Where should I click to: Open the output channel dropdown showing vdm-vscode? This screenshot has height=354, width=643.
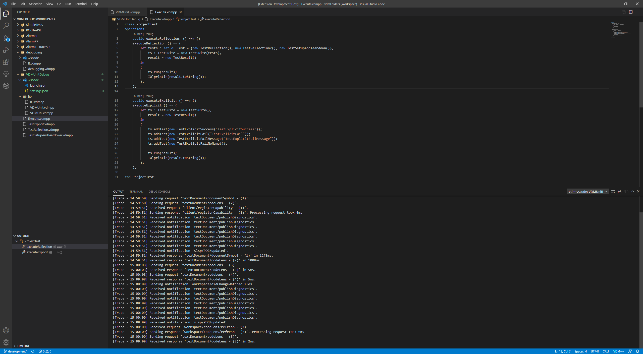point(588,191)
